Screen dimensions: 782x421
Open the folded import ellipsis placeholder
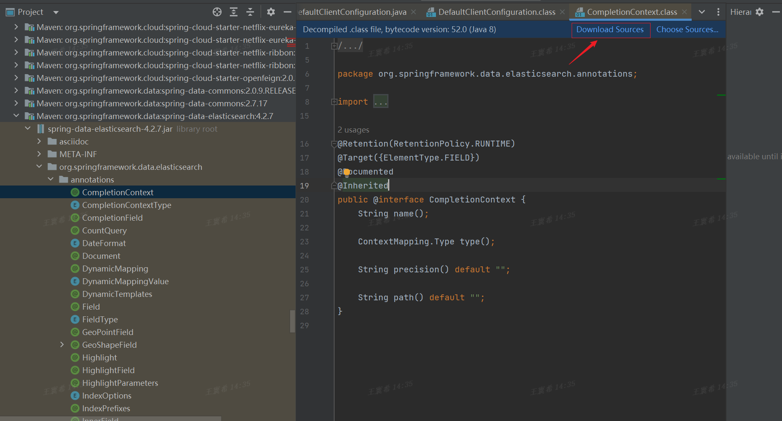(380, 102)
